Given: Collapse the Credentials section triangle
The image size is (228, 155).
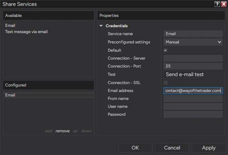Looking at the screenshot, I should click(101, 26).
